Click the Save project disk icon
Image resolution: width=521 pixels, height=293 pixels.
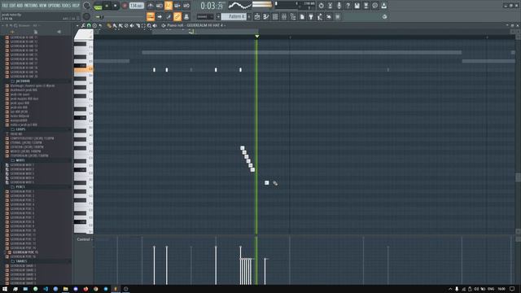[x=357, y=6]
